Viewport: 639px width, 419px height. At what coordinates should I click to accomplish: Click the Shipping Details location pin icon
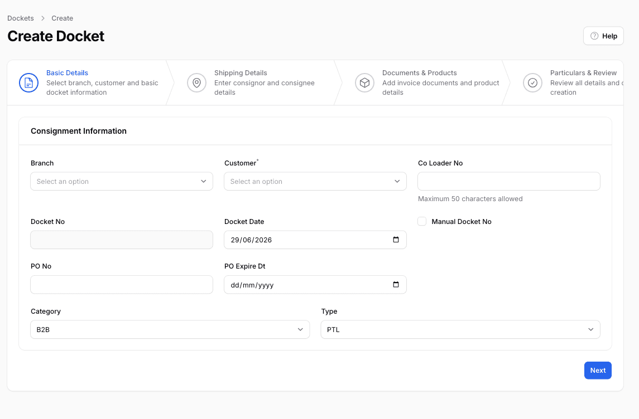click(x=196, y=83)
